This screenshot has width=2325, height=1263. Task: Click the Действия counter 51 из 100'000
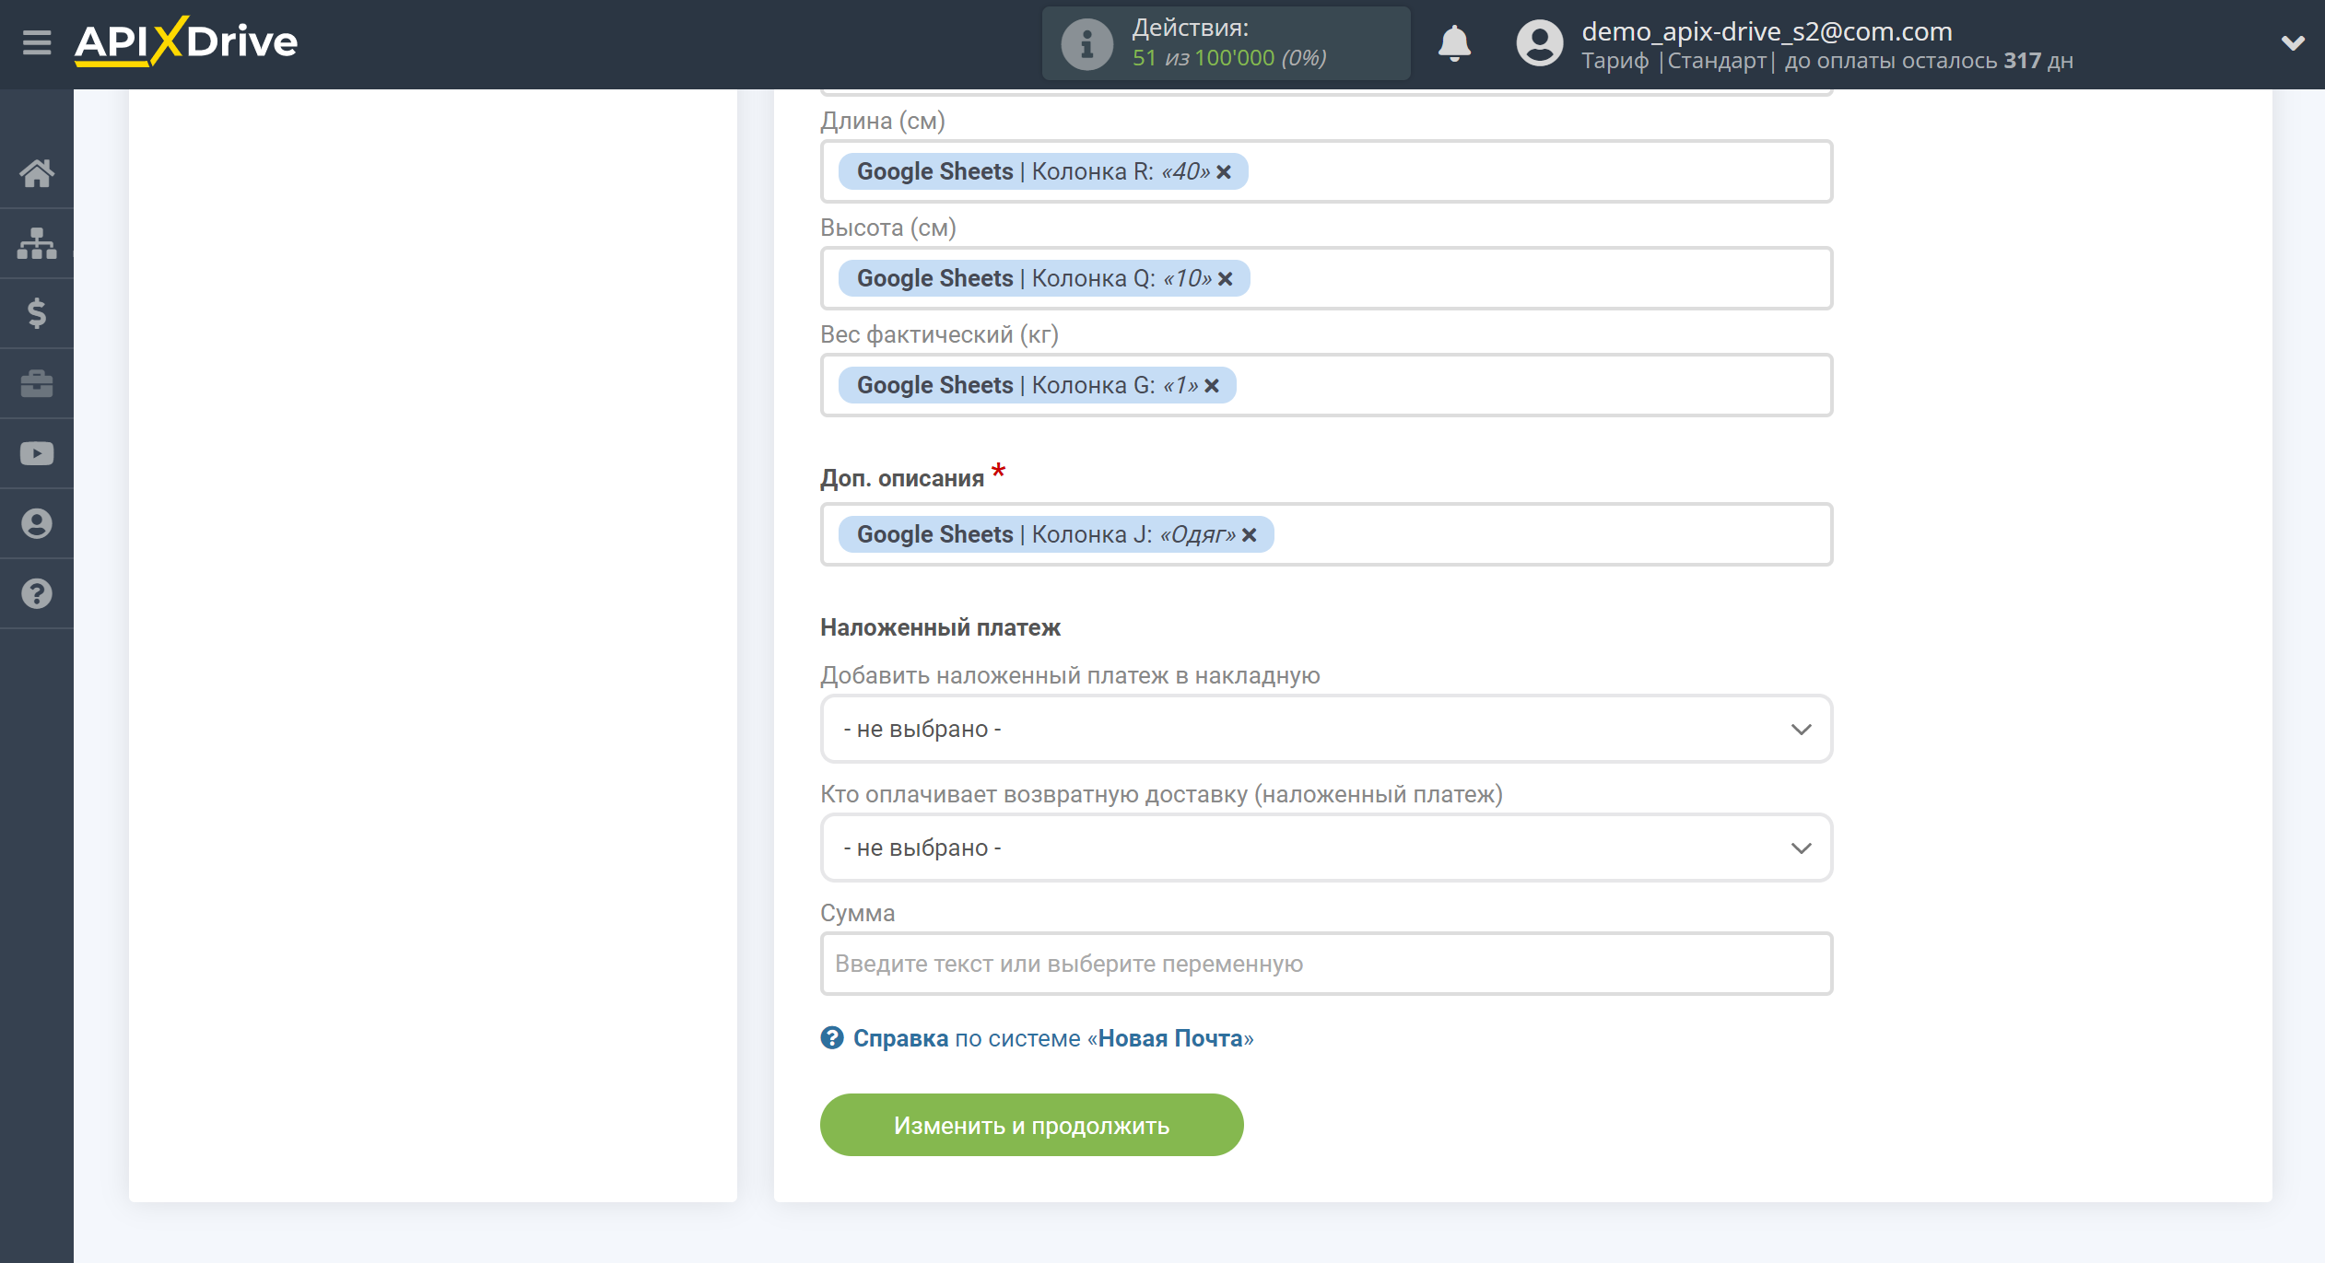tap(1229, 58)
